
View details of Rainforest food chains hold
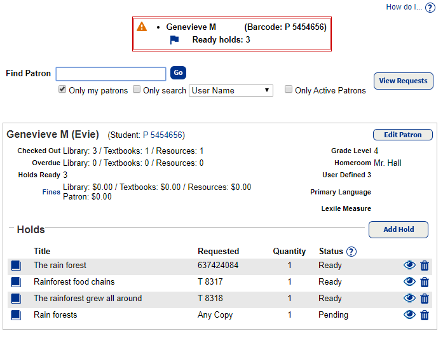[409, 282]
